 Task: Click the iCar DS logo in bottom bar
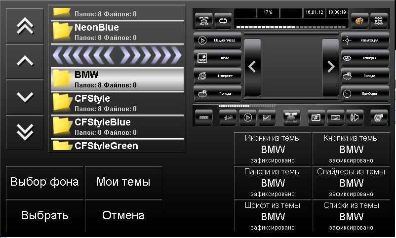click(x=291, y=118)
